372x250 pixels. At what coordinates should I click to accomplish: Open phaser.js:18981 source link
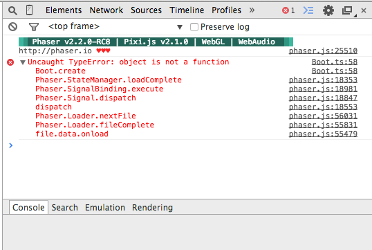click(x=323, y=89)
